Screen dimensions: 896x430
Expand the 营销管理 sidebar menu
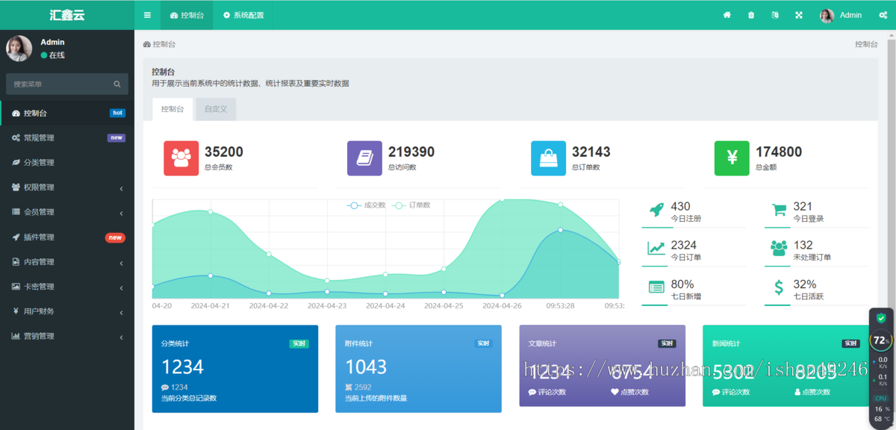click(x=67, y=336)
